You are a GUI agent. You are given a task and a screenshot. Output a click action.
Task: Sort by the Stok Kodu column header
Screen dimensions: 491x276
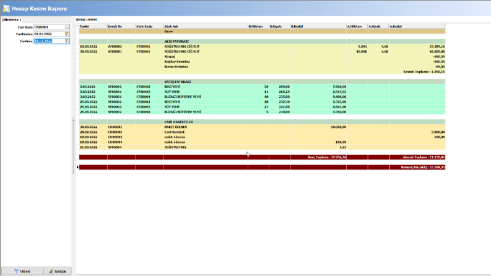[149, 26]
